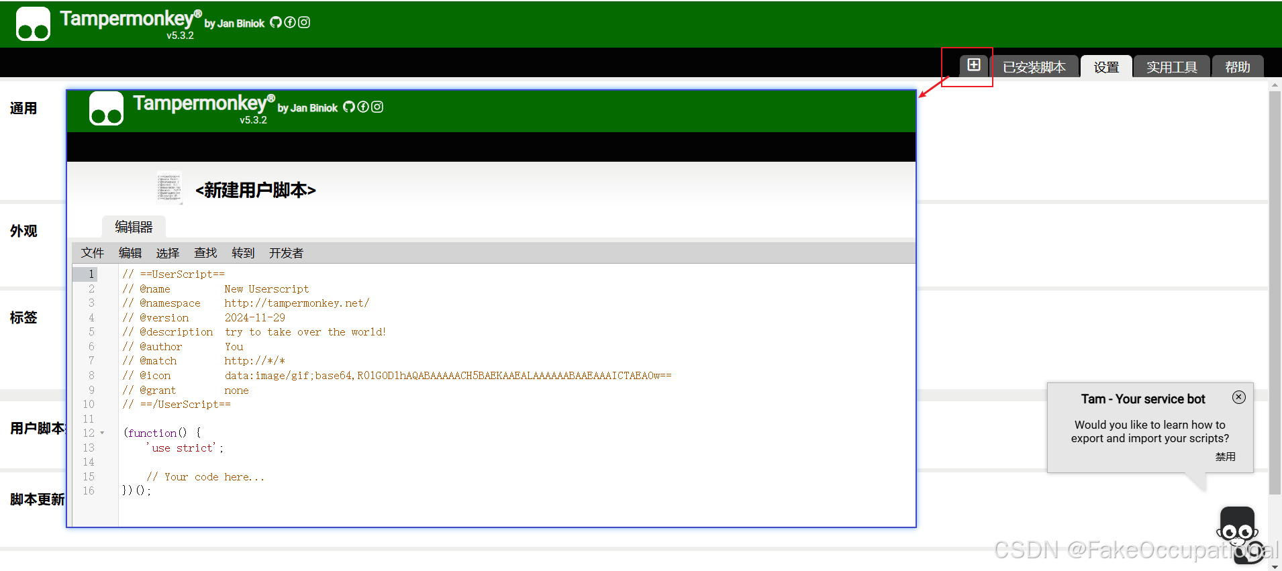This screenshot has height=571, width=1282.
Task: Open the 编辑 menu
Action: click(130, 253)
